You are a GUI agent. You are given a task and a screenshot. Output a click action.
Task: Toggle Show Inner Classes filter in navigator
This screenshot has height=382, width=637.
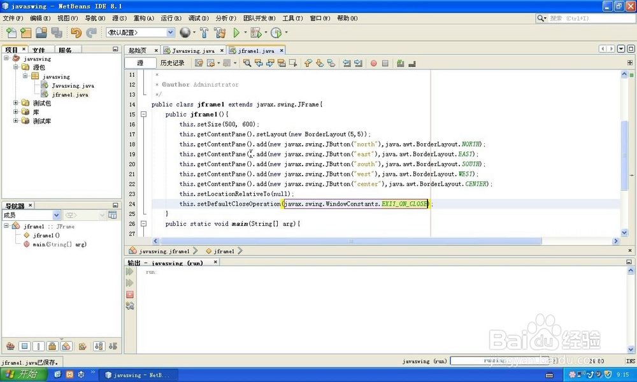[66, 346]
